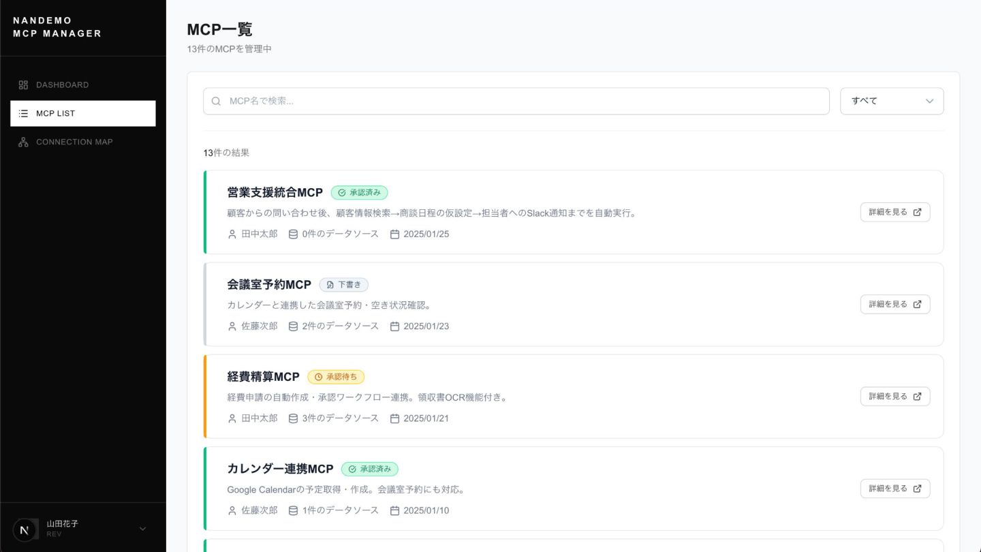Click 承認待ち badge on 経費精算MCP

(x=336, y=377)
